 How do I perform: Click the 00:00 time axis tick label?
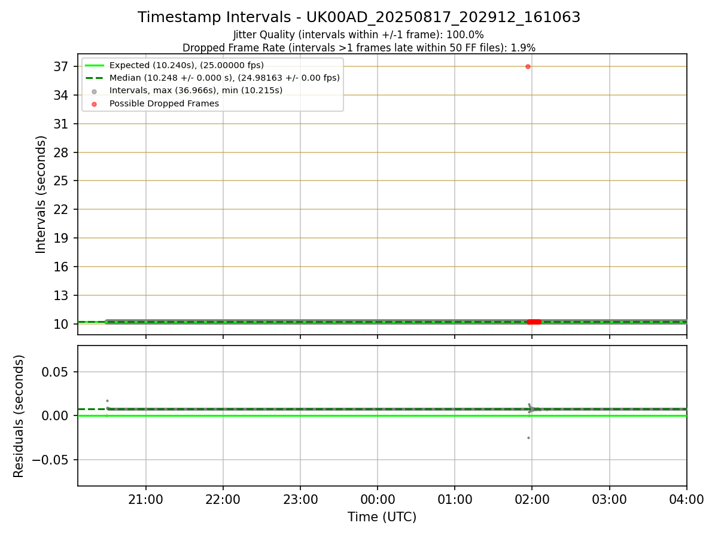click(378, 500)
